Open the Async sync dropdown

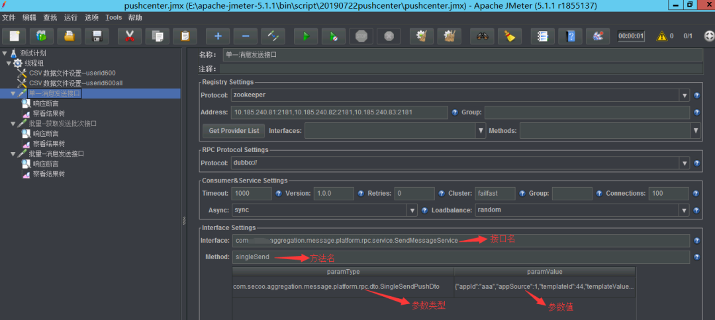tap(412, 210)
